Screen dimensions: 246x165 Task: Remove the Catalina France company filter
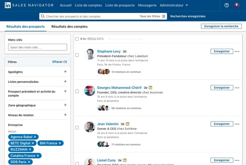[x=38, y=156]
